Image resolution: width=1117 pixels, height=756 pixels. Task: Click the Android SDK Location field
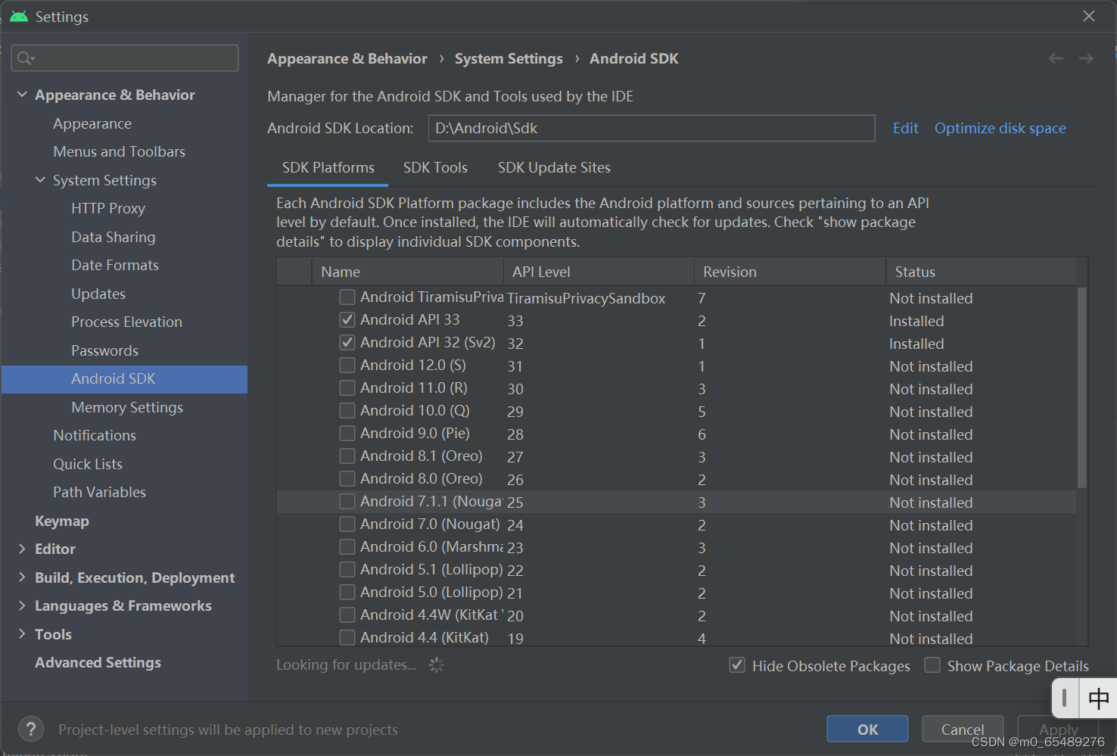[x=652, y=128]
